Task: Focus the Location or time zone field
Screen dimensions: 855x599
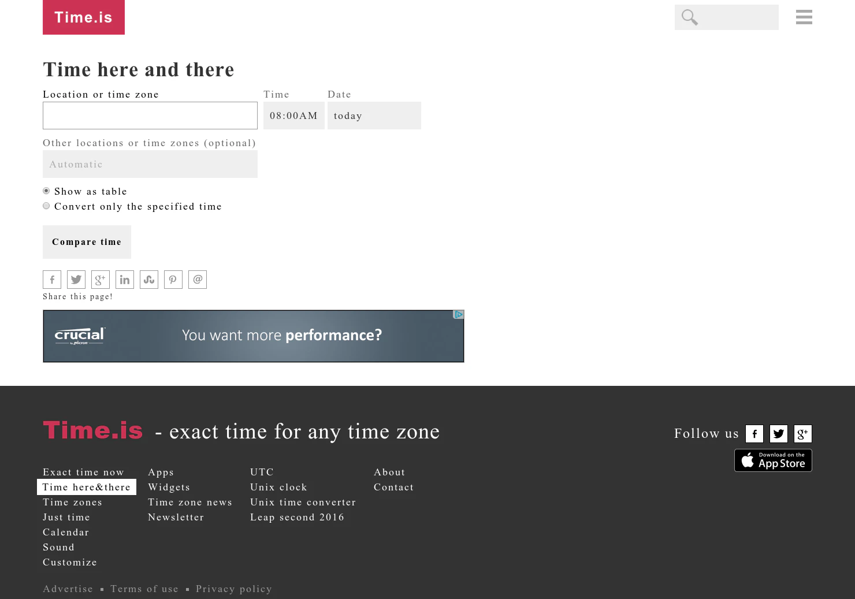Action: point(150,116)
